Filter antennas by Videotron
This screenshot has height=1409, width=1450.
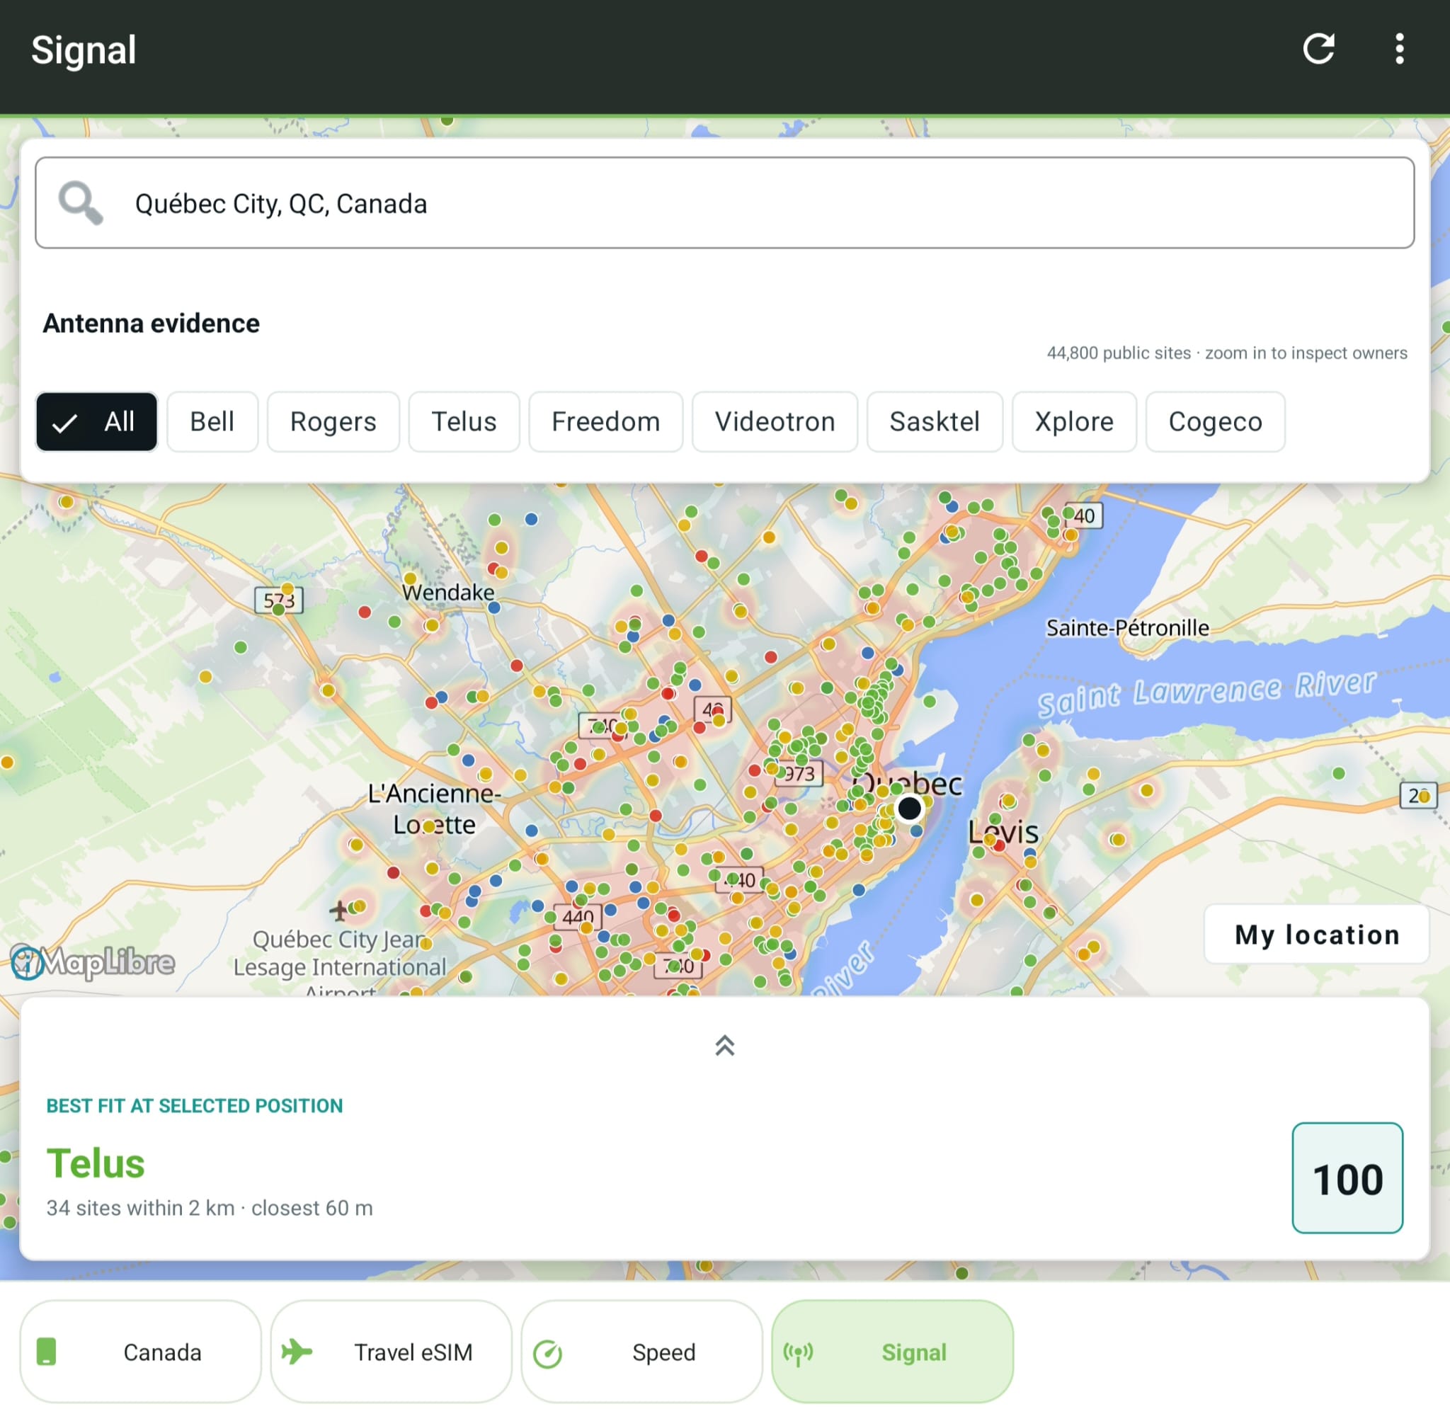pyautogui.click(x=775, y=421)
